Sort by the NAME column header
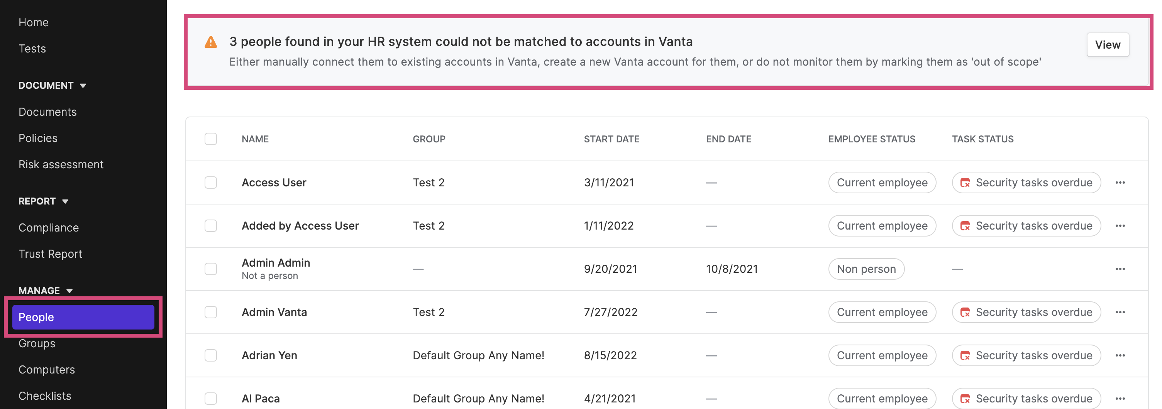 [255, 139]
